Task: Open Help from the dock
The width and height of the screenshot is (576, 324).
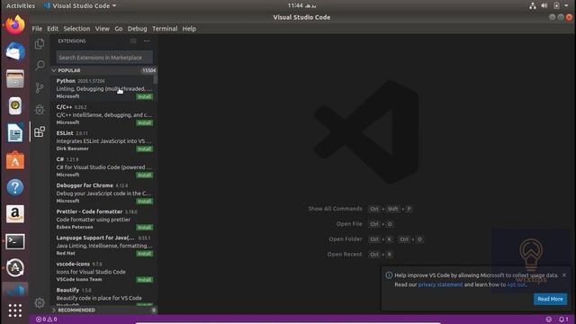Action: click(15, 187)
